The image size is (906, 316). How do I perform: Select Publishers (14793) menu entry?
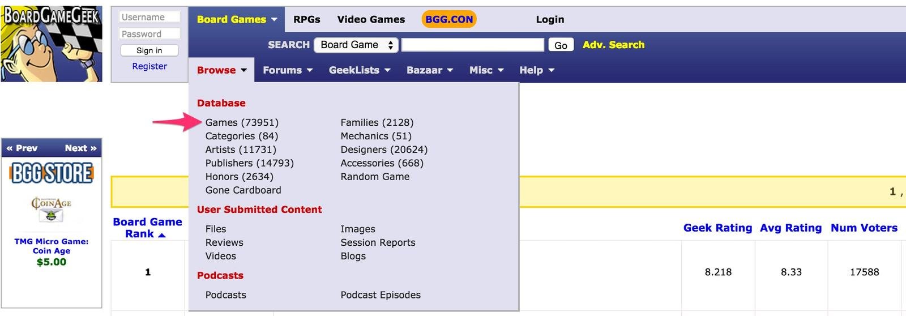250,163
